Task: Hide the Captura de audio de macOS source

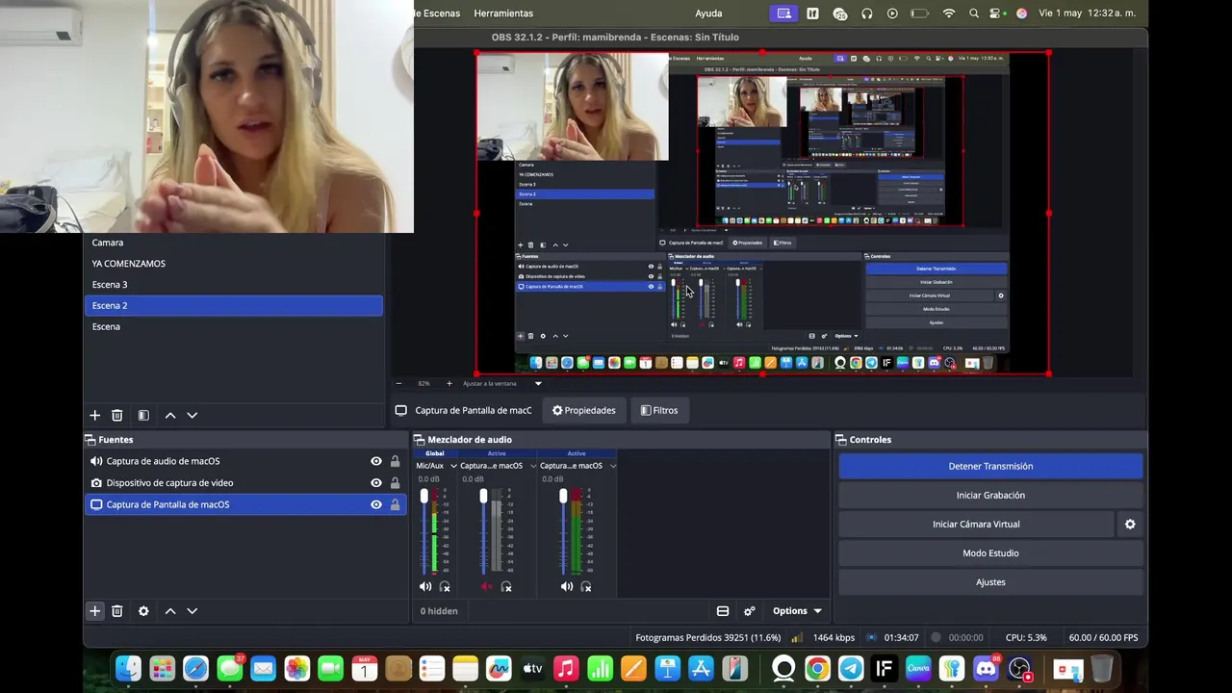Action: [376, 461]
